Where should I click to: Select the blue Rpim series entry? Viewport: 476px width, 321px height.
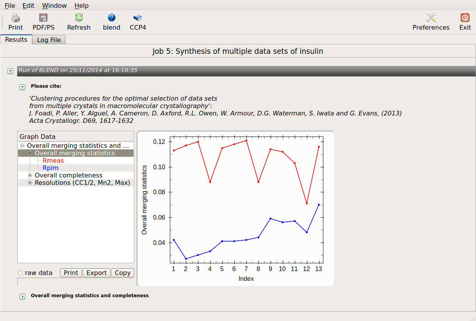coord(51,168)
